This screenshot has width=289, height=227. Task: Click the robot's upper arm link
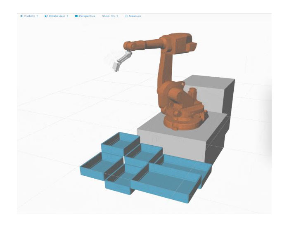click(x=166, y=74)
